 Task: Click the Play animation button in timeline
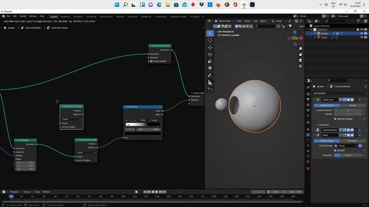click(157, 192)
